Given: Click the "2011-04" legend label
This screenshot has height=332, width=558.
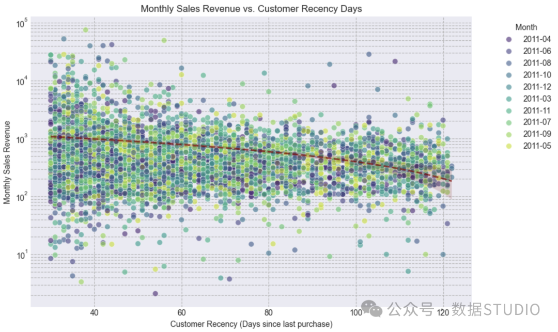Looking at the screenshot, I should point(537,39).
